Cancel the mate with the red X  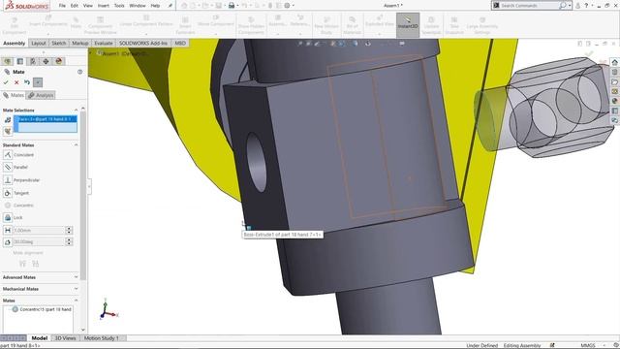click(x=16, y=82)
